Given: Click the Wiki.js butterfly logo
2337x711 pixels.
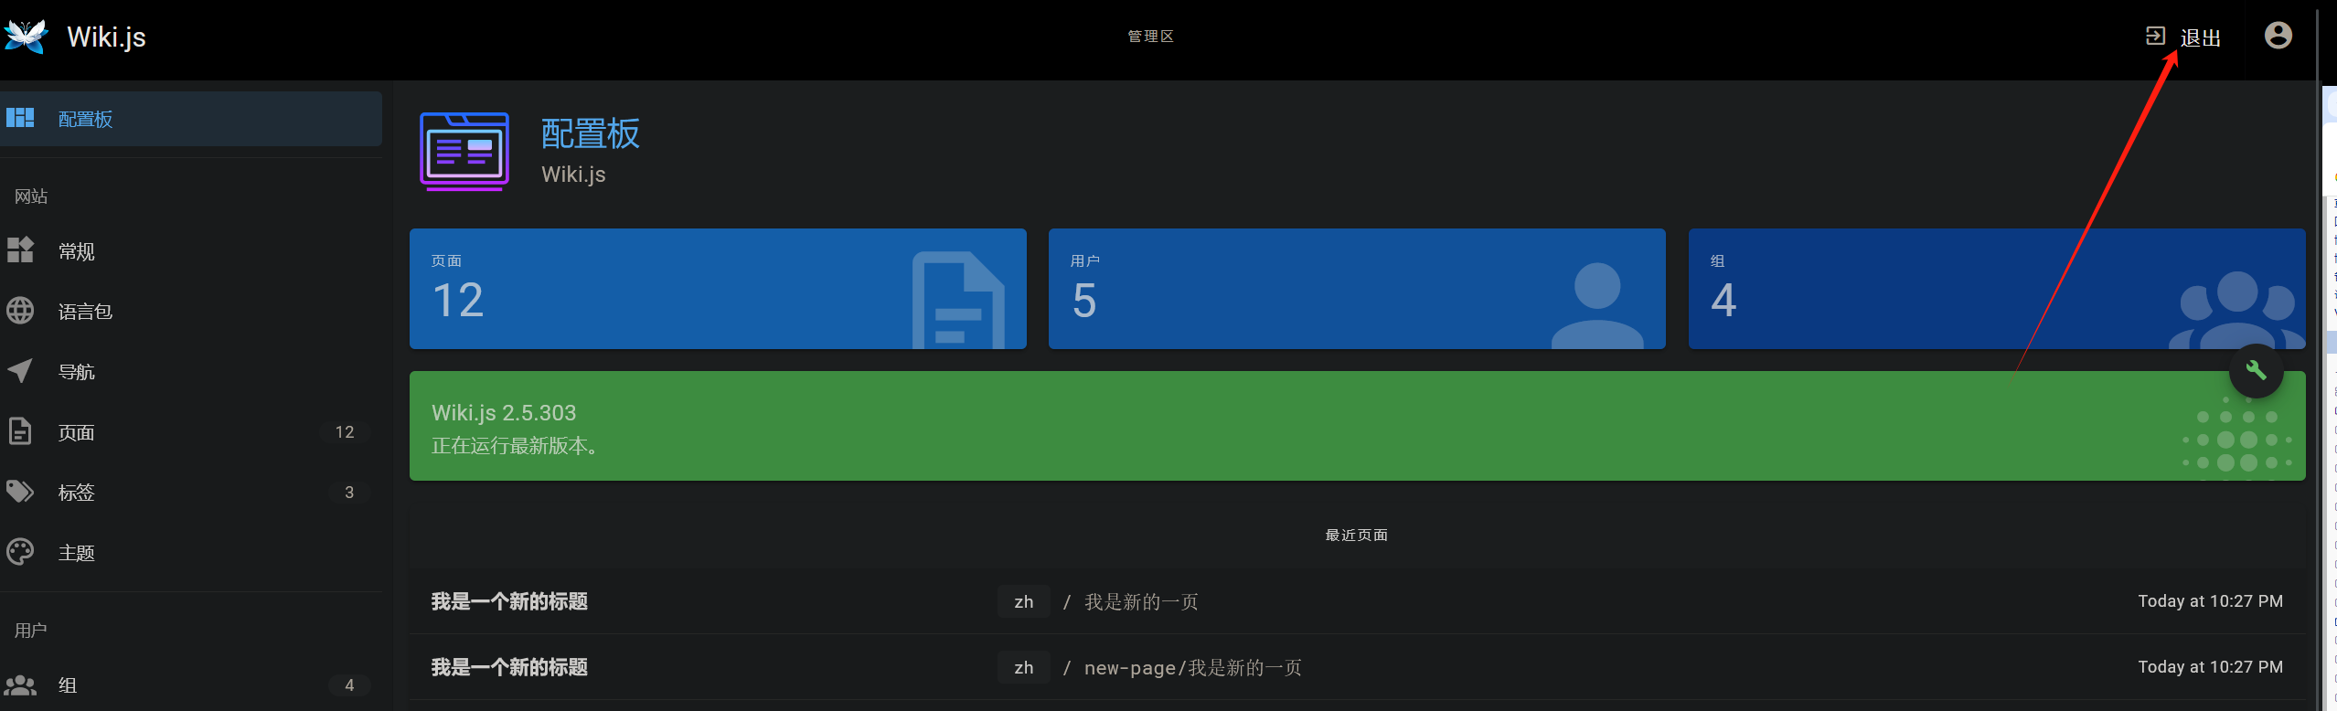Looking at the screenshot, I should [x=26, y=37].
